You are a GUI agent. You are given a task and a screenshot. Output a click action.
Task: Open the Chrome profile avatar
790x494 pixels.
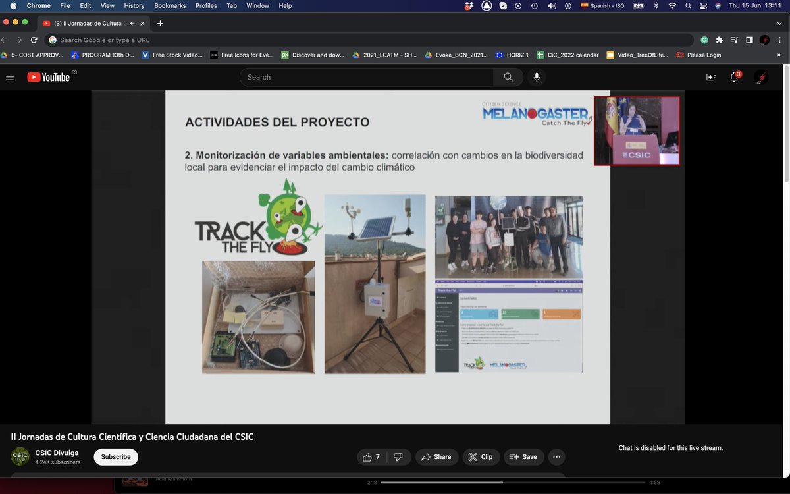[x=764, y=40]
